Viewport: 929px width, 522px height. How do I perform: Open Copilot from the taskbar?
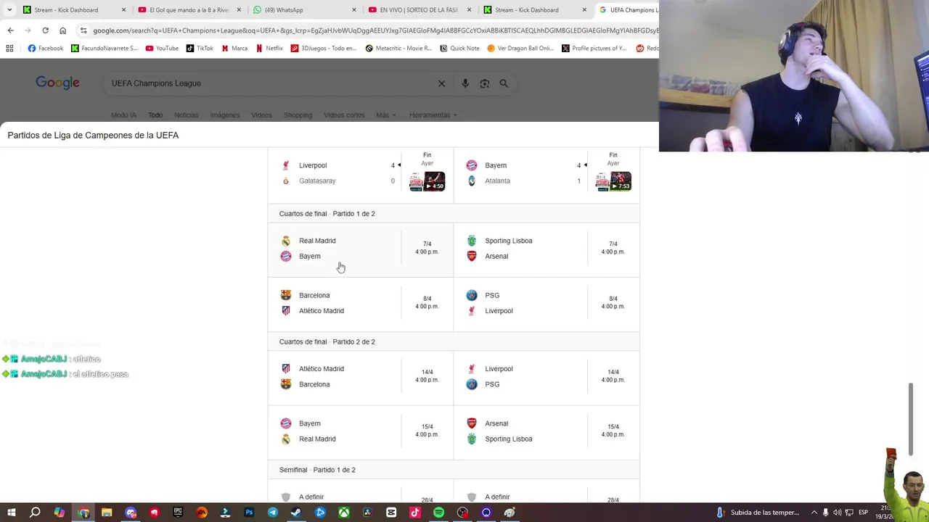coord(59,513)
